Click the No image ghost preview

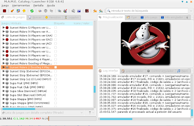(x=145, y=43)
